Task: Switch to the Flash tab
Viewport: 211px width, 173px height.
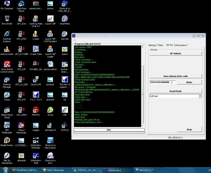Action: click(161, 45)
